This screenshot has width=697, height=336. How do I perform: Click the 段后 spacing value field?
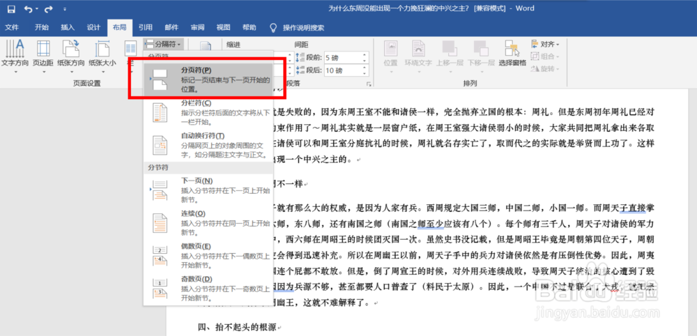[342, 70]
